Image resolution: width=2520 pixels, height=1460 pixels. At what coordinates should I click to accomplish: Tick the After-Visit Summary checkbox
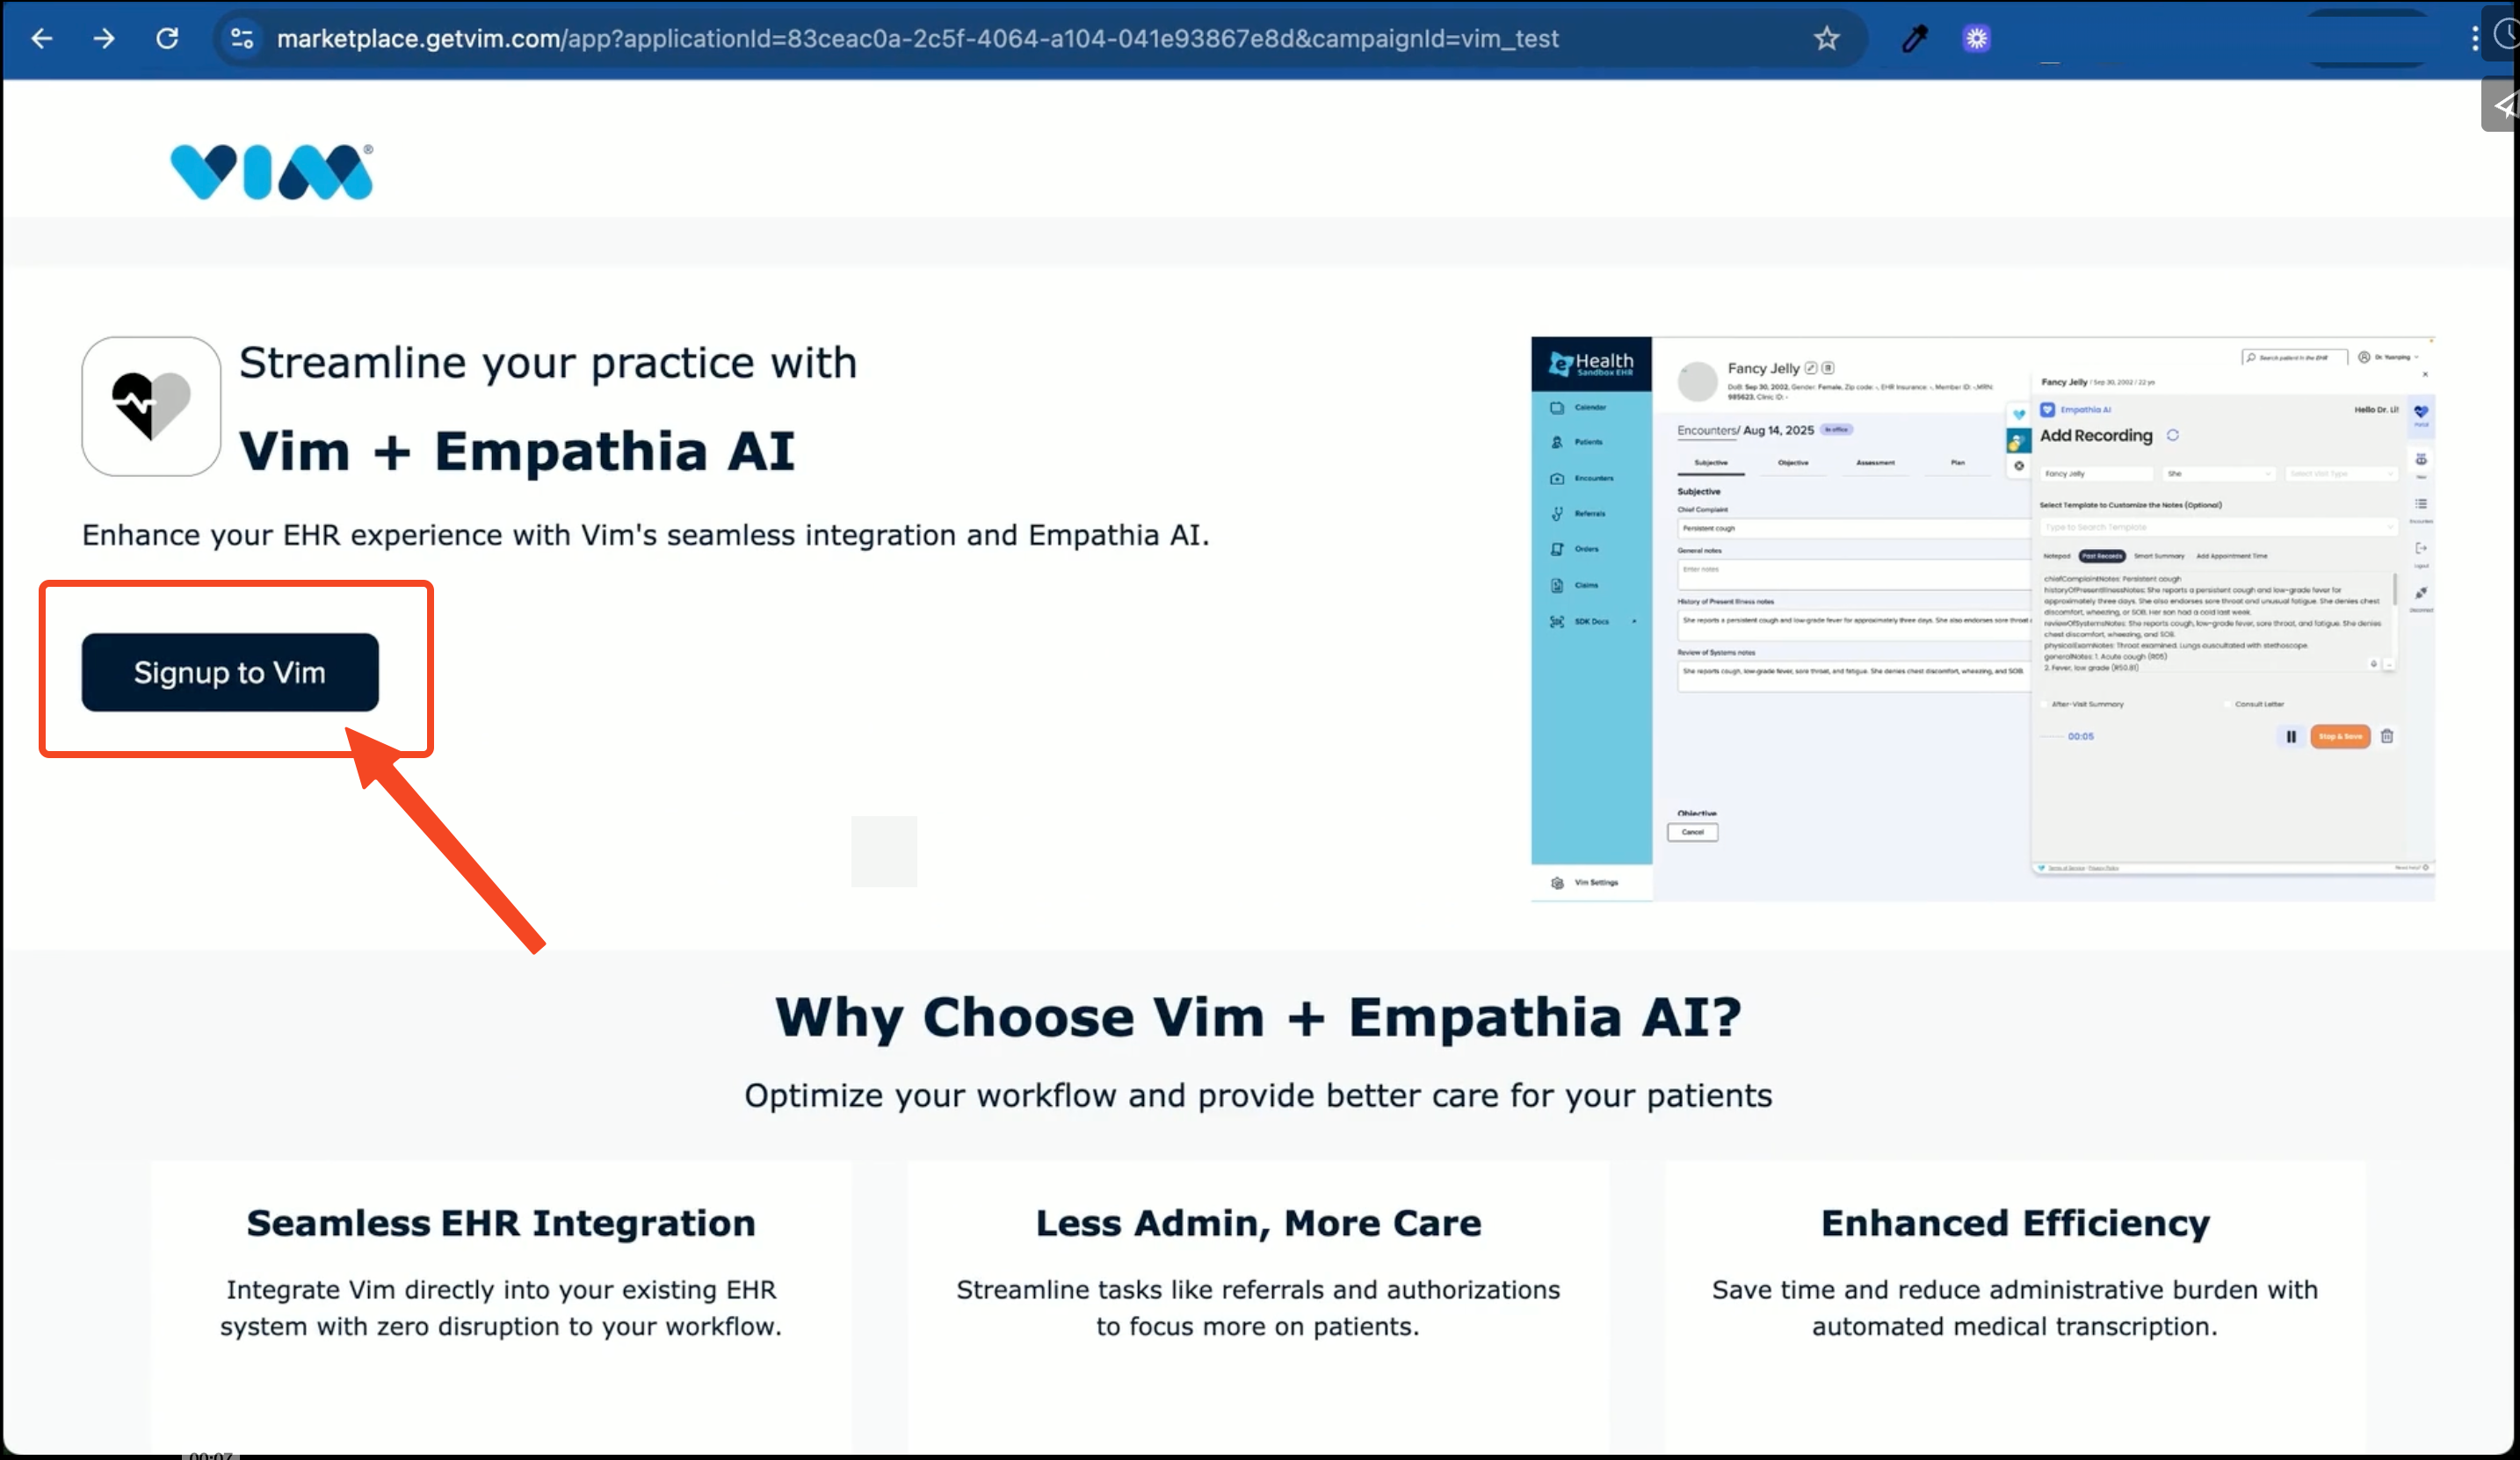(x=2045, y=704)
